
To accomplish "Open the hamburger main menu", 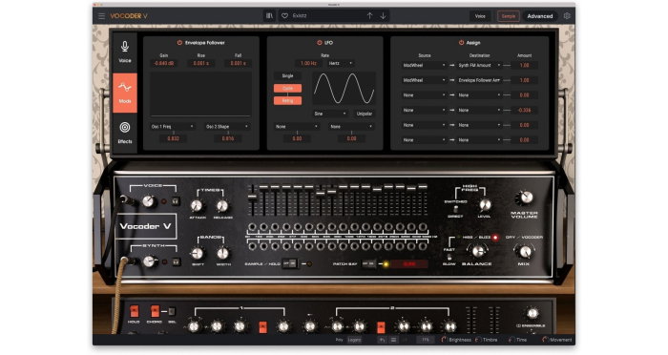I will coord(101,16).
